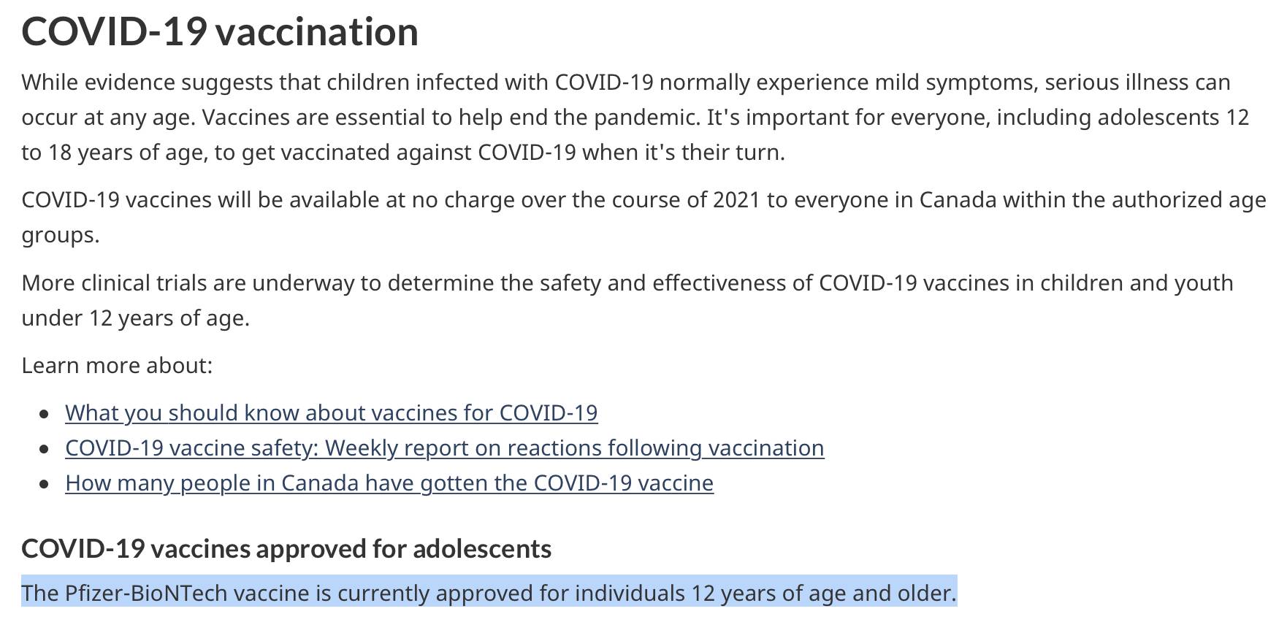Click the bullet before 'What you should know'
1287x622 pixels.
(x=45, y=414)
